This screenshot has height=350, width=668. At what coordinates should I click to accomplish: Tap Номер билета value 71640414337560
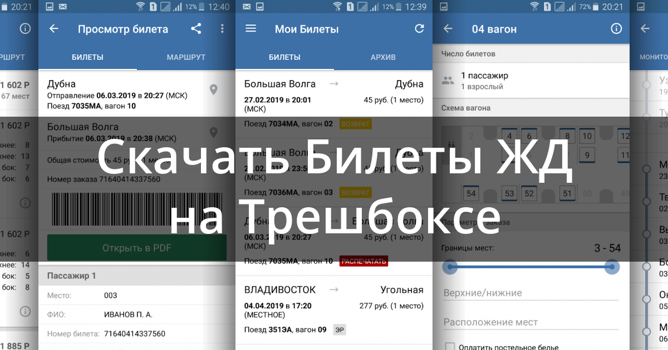coord(135,334)
